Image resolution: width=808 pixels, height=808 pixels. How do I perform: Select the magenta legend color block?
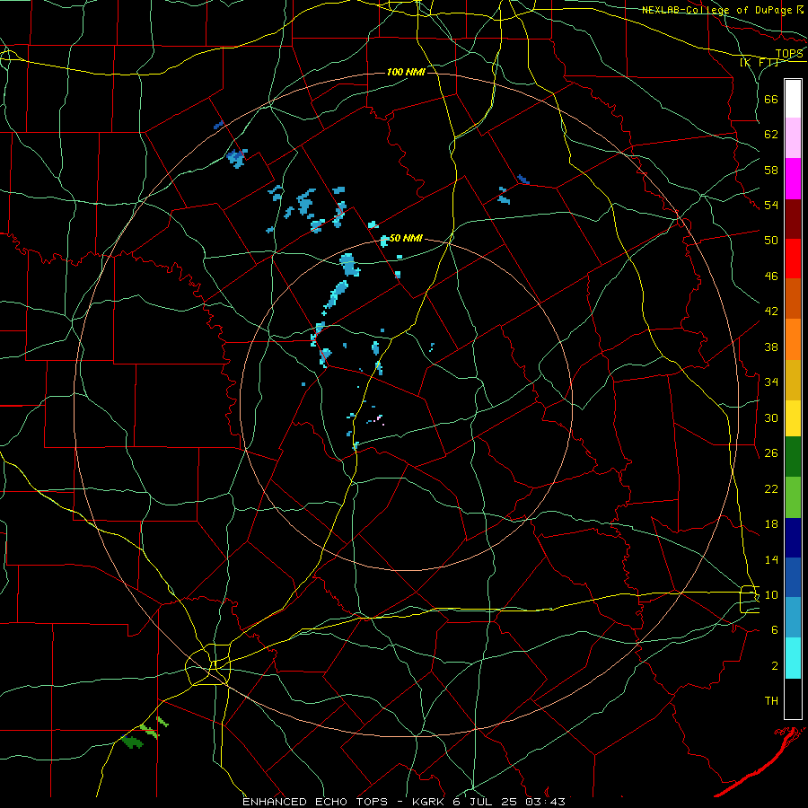click(x=793, y=179)
